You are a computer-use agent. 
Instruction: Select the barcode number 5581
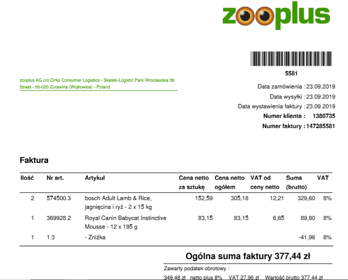[291, 74]
